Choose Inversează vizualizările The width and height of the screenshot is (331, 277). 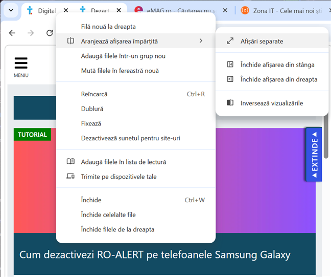pos(272,103)
